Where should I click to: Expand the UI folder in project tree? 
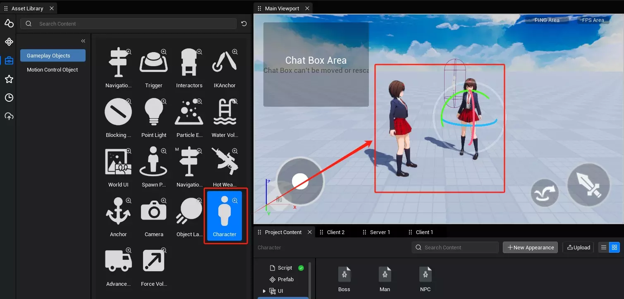pyautogui.click(x=264, y=291)
